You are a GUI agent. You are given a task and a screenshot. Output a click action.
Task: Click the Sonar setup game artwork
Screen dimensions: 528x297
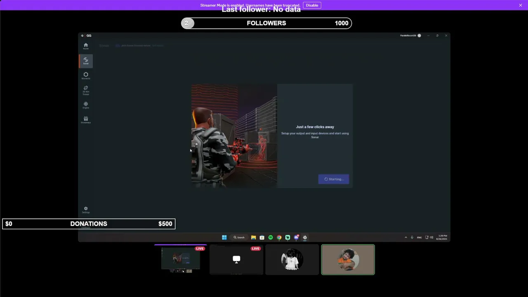(x=234, y=136)
